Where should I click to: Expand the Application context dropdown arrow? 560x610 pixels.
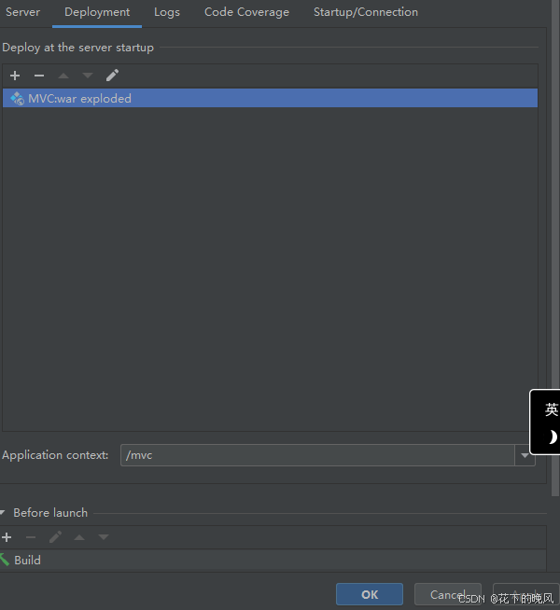(525, 455)
